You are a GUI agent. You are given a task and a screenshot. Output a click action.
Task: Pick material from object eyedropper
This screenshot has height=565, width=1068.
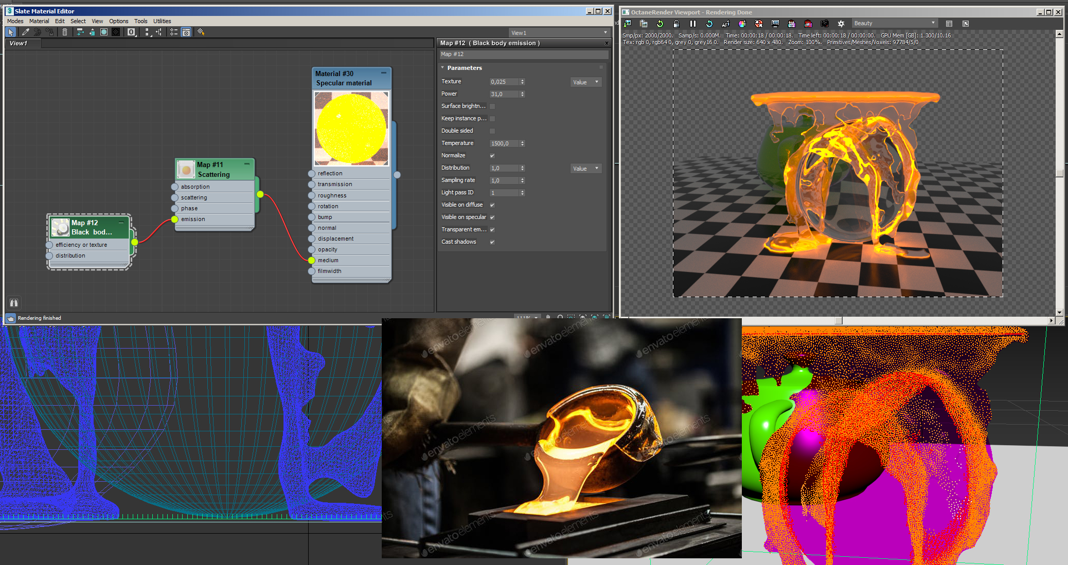pyautogui.click(x=25, y=32)
